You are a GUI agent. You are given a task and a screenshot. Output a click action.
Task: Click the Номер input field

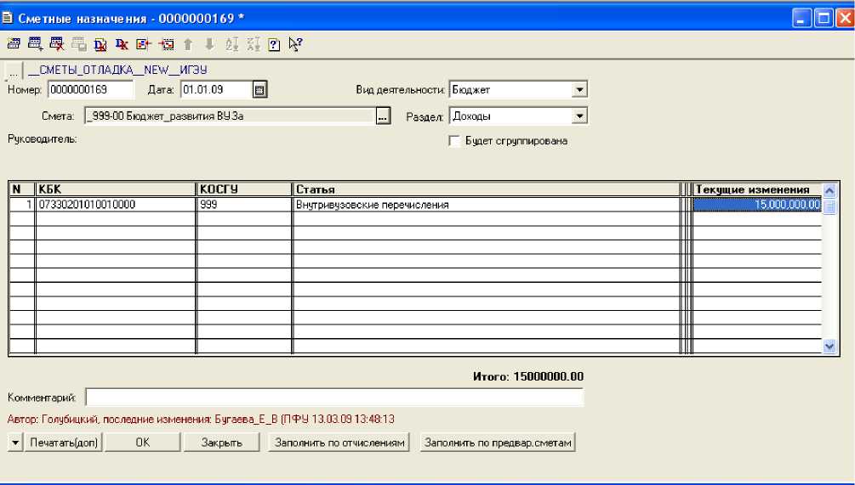[x=90, y=90]
